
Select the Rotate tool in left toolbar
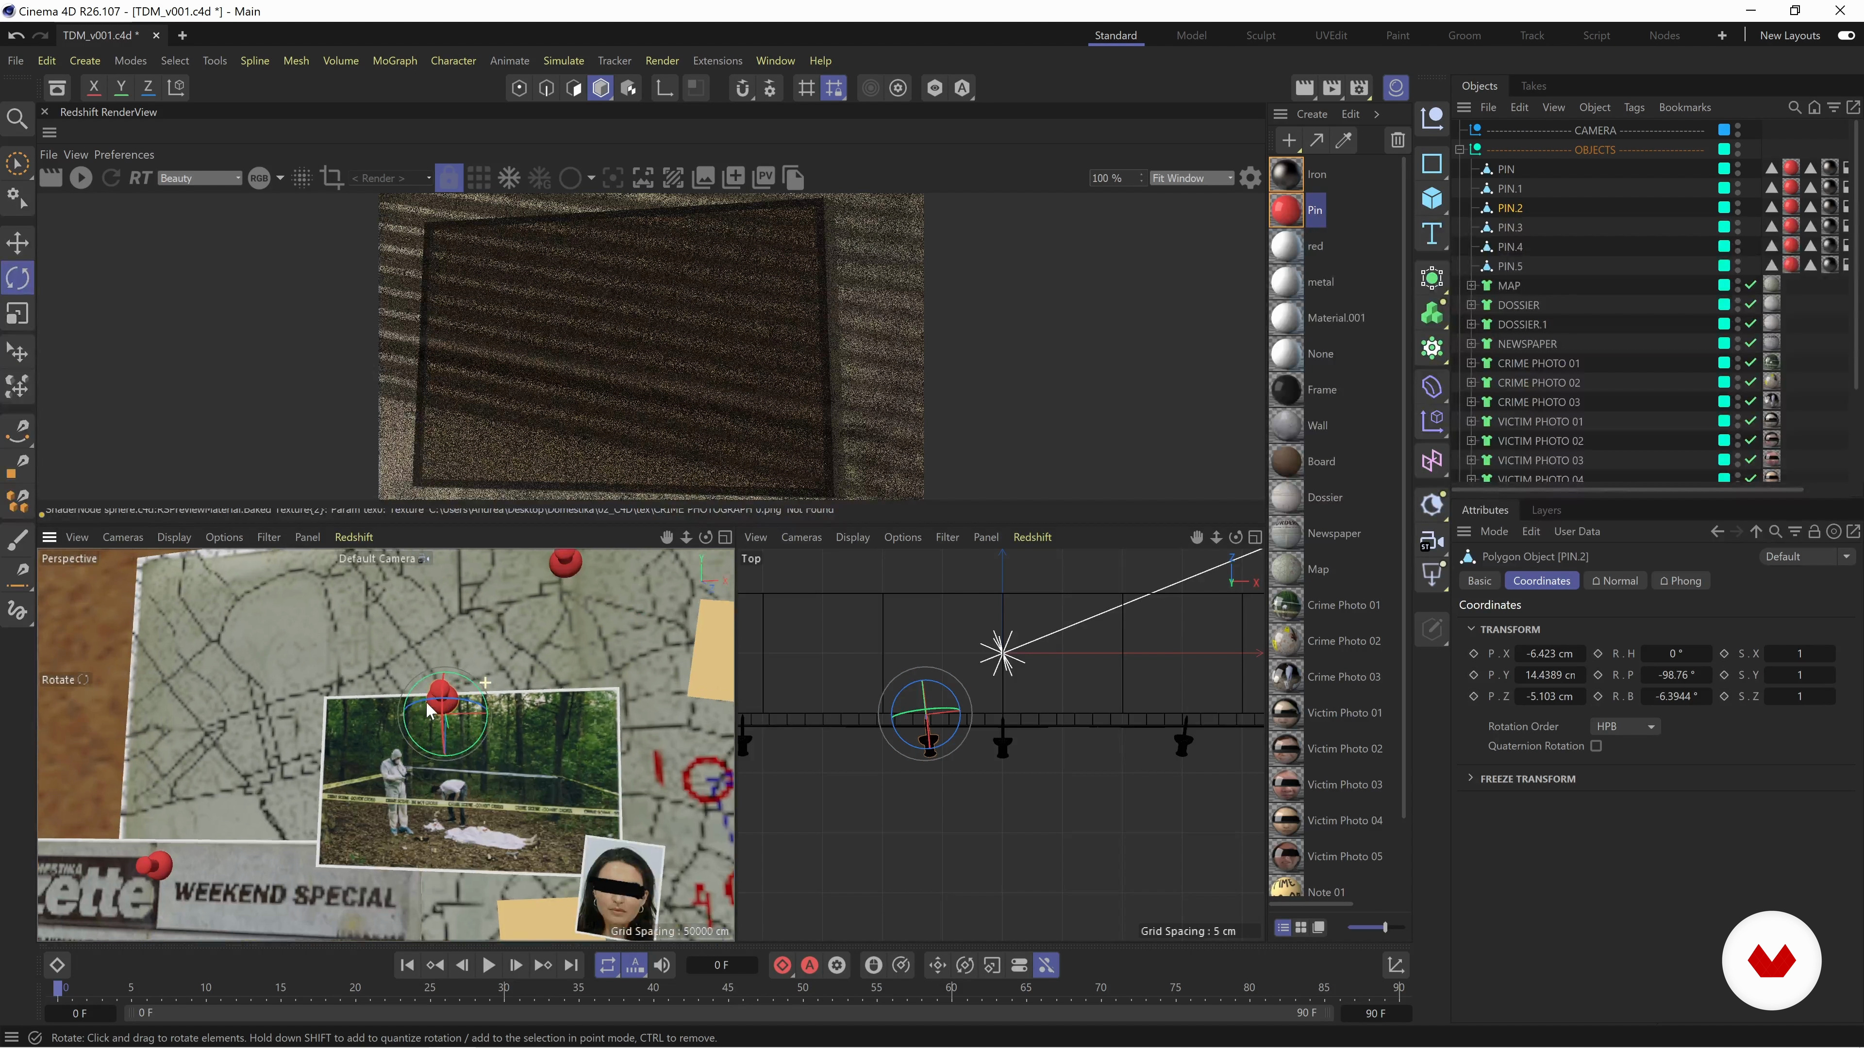17,278
